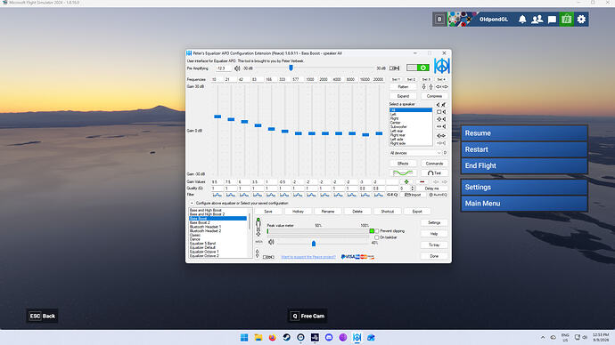This screenshot has width=615, height=345.
Task: Click the large Peace logo icon
Action: tap(441, 66)
